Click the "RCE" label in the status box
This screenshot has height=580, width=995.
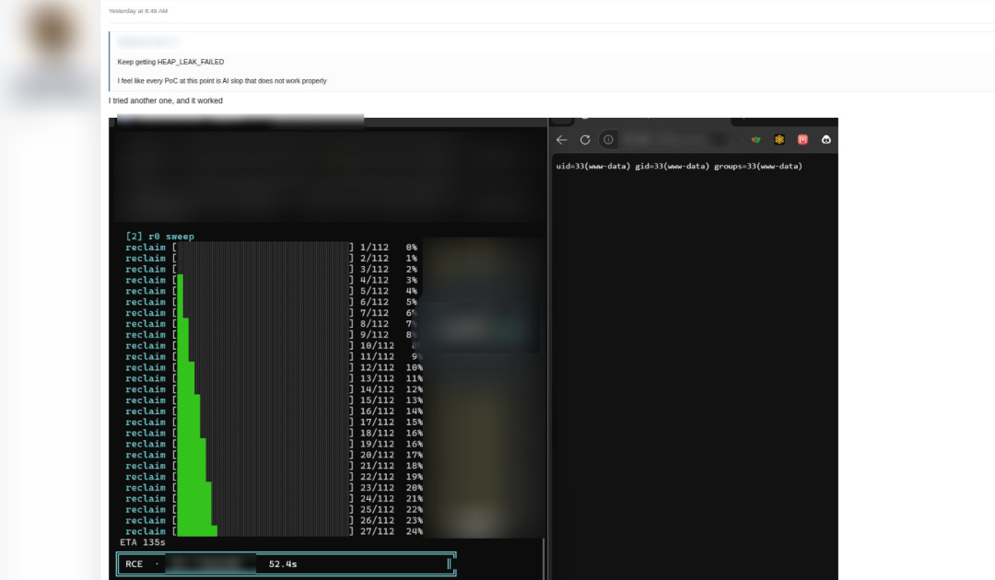[x=134, y=564]
